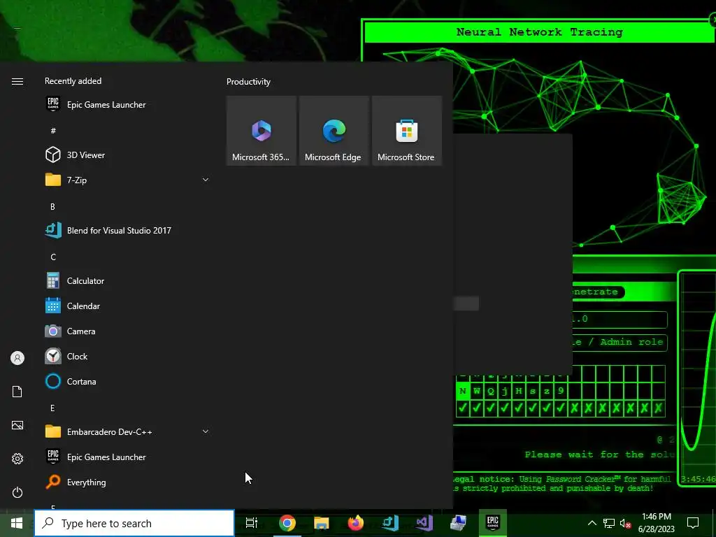Click the Please wait status text
This screenshot has height=537, width=716.
tap(600, 454)
